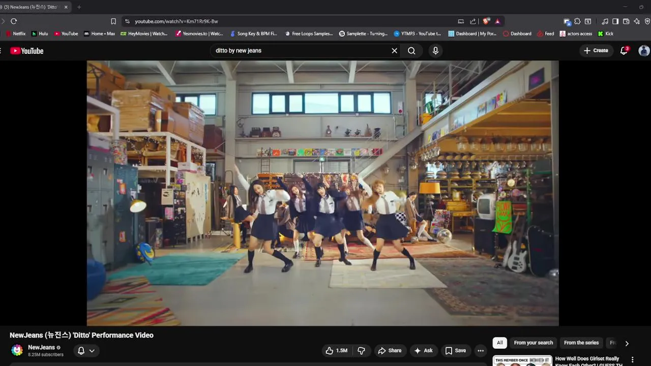Open the Brave Wallet icon
651x366 pixels.
(x=626, y=21)
